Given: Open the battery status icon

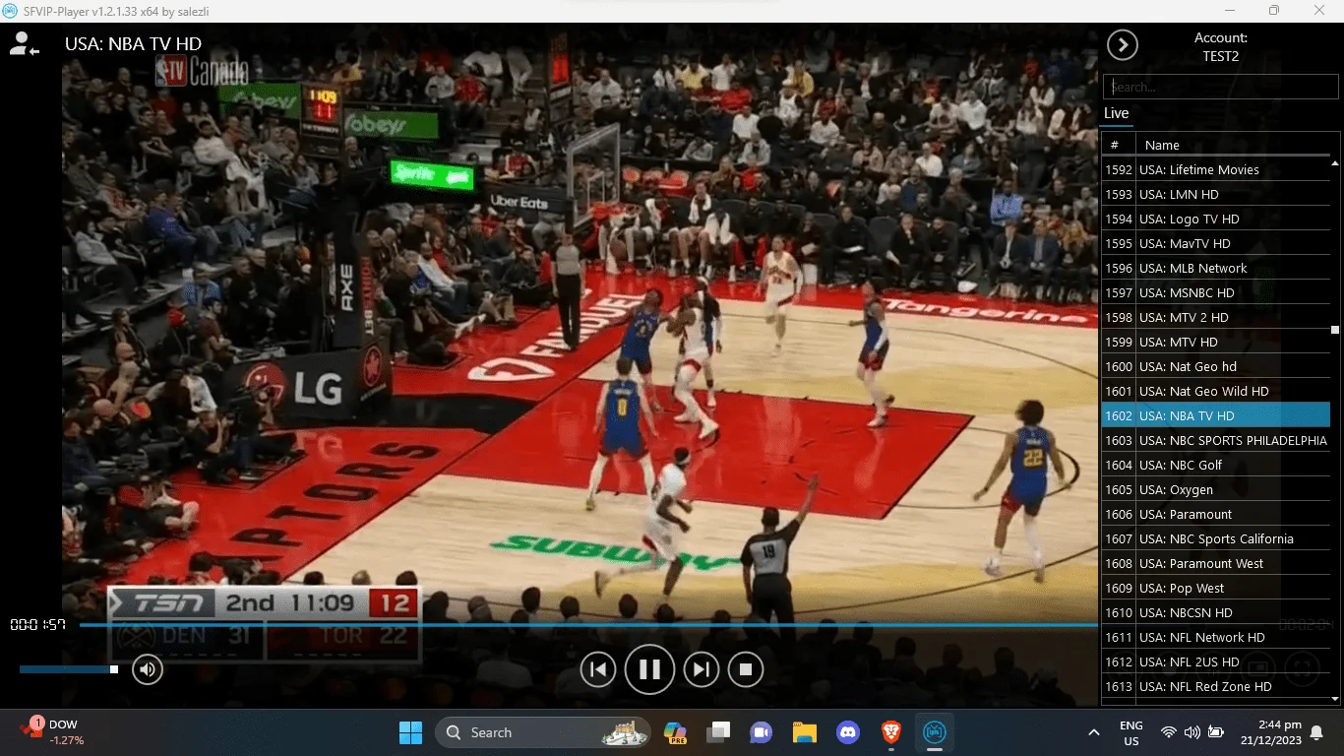Looking at the screenshot, I should coord(1216,732).
